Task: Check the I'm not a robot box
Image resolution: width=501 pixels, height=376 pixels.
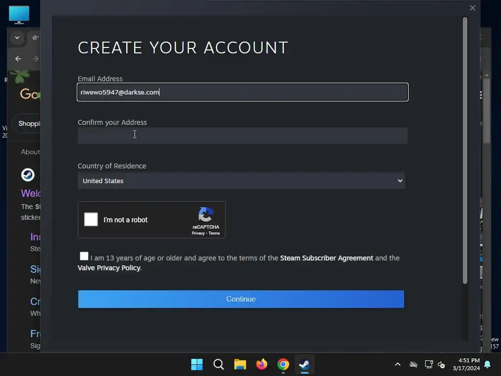Action: click(x=91, y=219)
